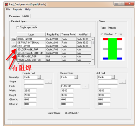Enable Single layer mode checkbox

point(18,27)
